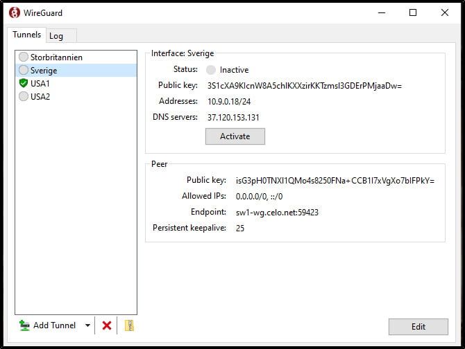Click the Allowed IPs label
Viewport: 465px width, 349px height.
(x=204, y=196)
